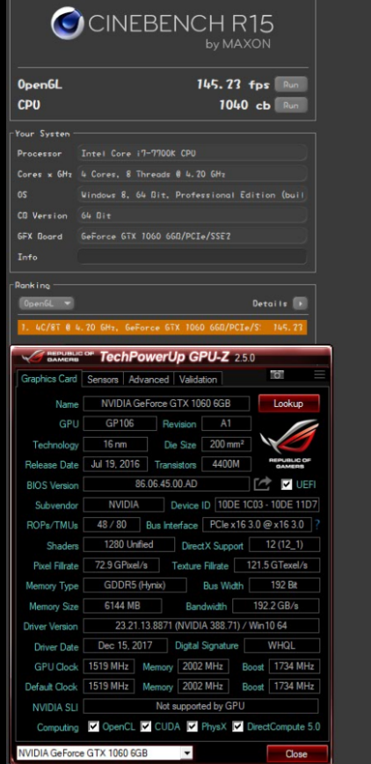Toggle the OpenCL checkbox
Screen dimensions: 371x764
point(93,726)
